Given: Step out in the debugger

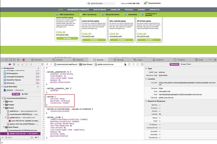Looking at the screenshot, I should [x=26, y=64].
